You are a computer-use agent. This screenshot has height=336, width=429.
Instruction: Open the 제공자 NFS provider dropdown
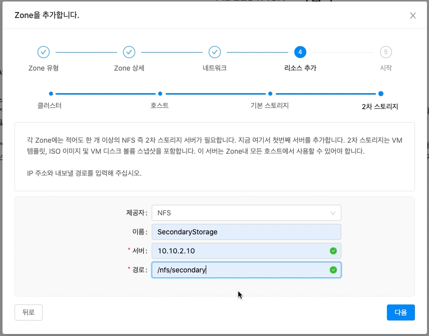pos(246,212)
